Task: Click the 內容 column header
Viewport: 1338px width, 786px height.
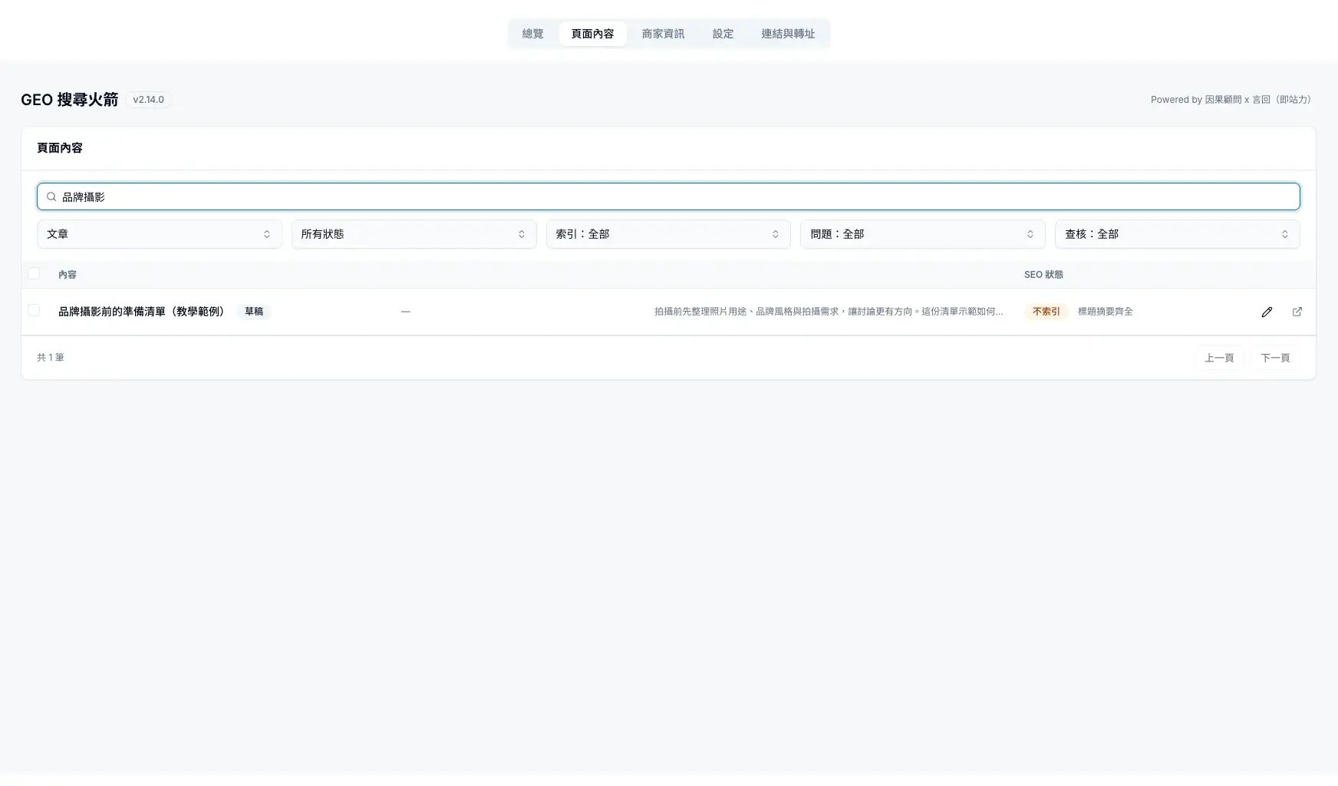Action: pyautogui.click(x=68, y=275)
